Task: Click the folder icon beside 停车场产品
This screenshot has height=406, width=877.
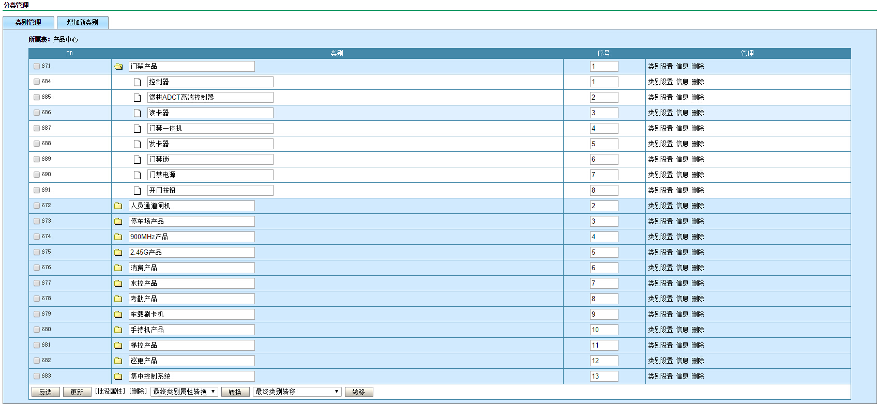Action: click(x=118, y=222)
